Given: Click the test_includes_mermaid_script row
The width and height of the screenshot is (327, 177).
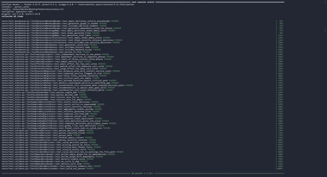Looking at the screenshot, I should coord(51,49).
